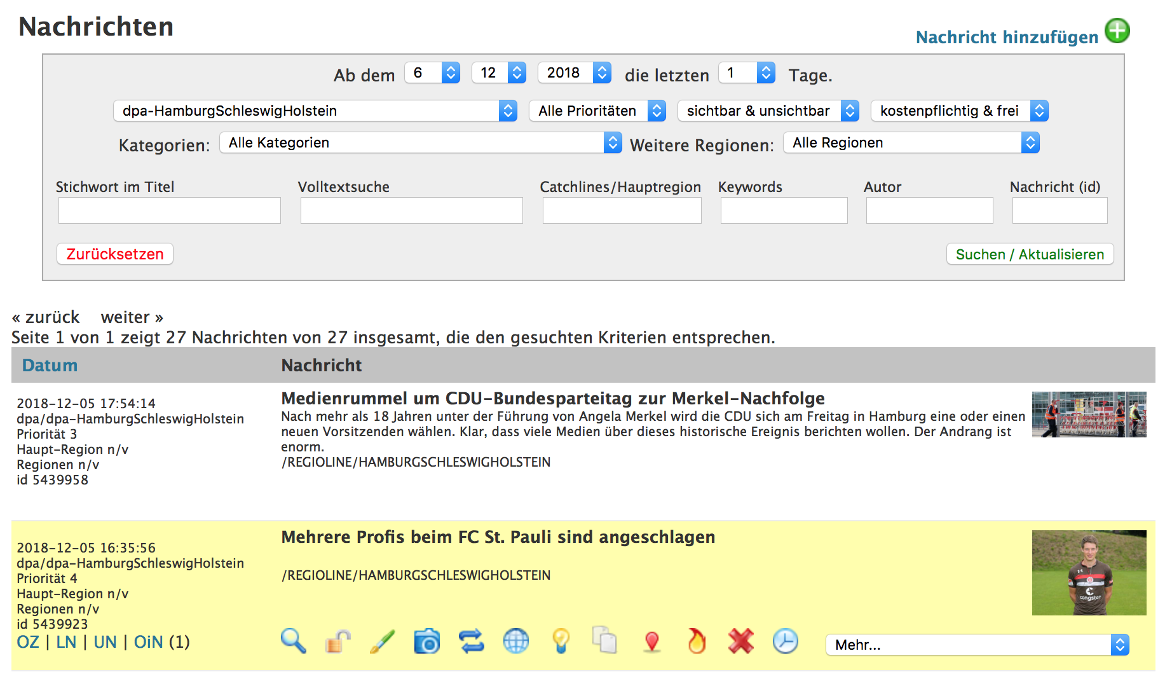Click the blue camera icon
Viewport: 1172px width, 679px height.
click(x=427, y=641)
